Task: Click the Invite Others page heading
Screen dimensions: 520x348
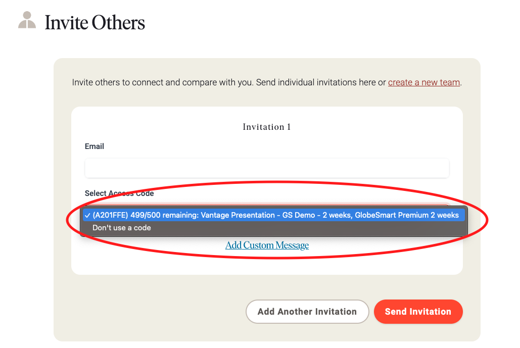Action: (x=95, y=23)
